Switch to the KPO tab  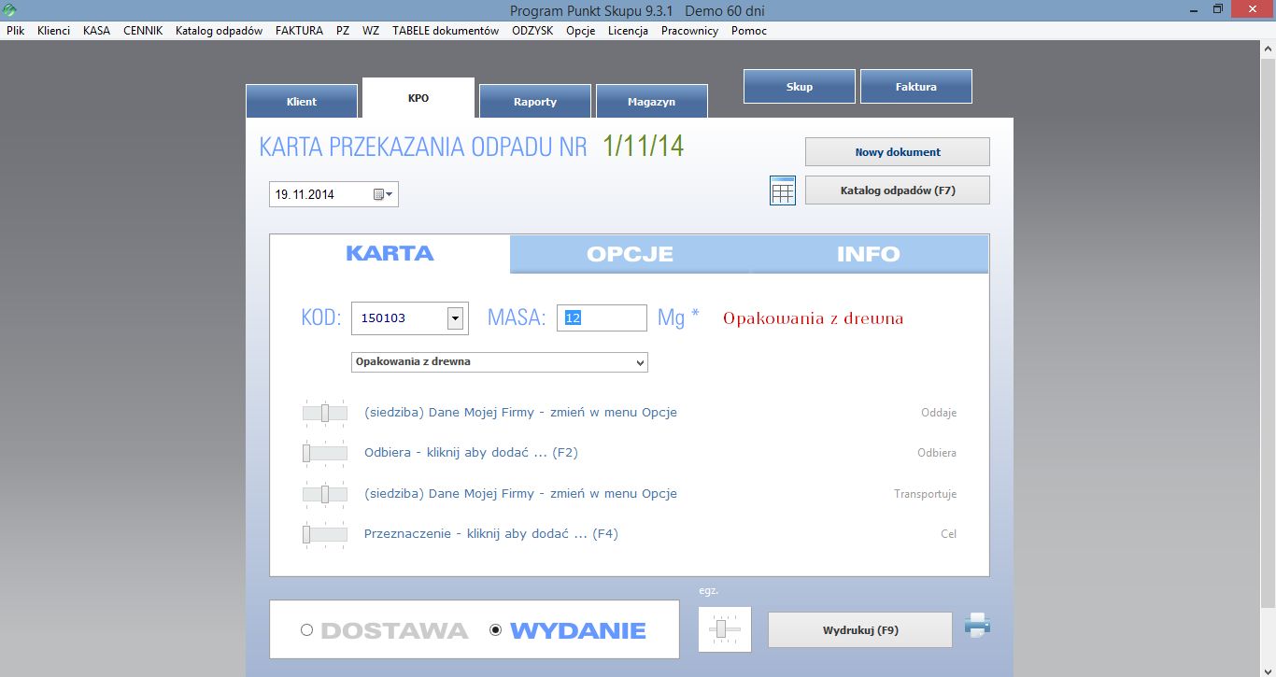(418, 97)
